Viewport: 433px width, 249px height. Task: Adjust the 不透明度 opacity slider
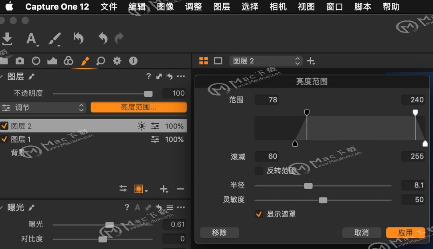[x=148, y=94]
